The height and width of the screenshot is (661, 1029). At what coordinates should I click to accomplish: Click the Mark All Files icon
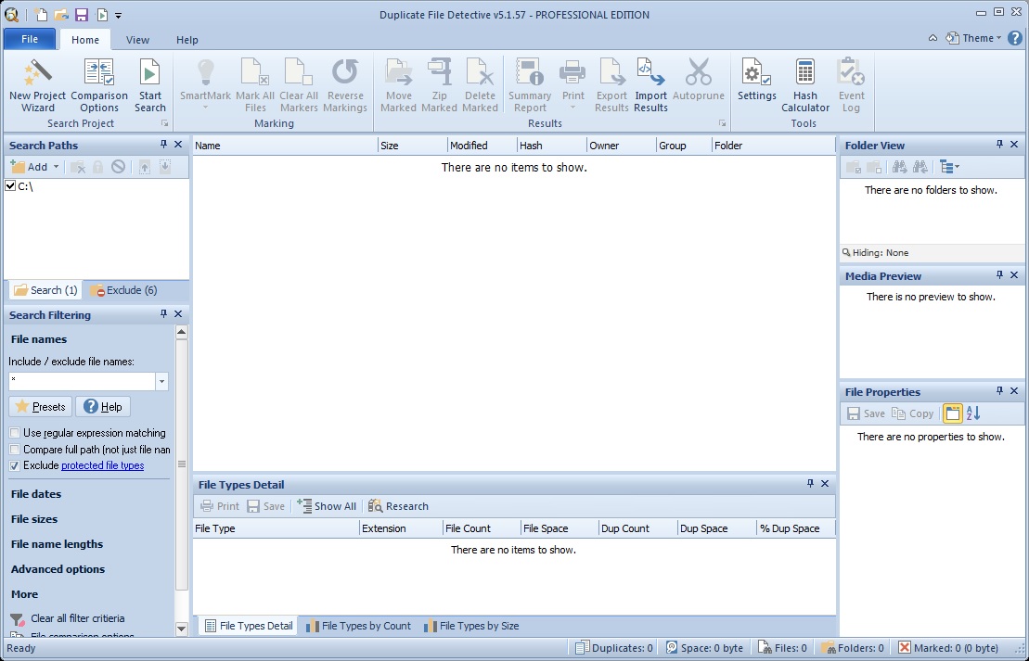(254, 85)
